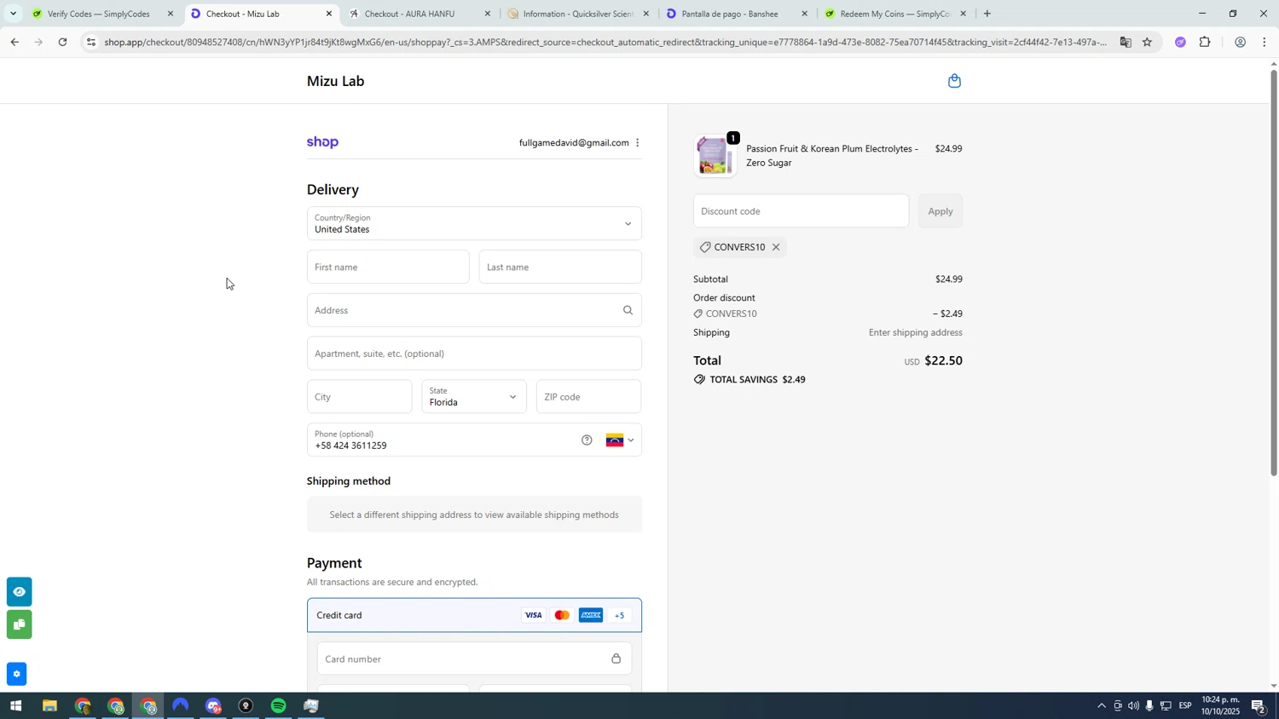This screenshot has width=1279, height=719.
Task: Click the Shop logo
Action: point(322,142)
